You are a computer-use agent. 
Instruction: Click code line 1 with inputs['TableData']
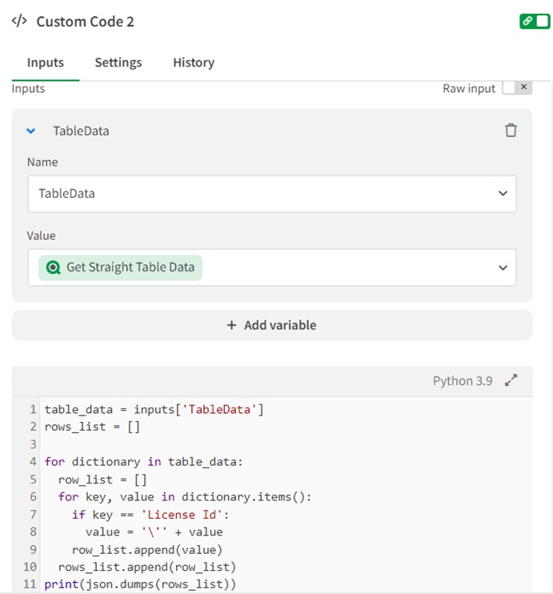coord(154,410)
